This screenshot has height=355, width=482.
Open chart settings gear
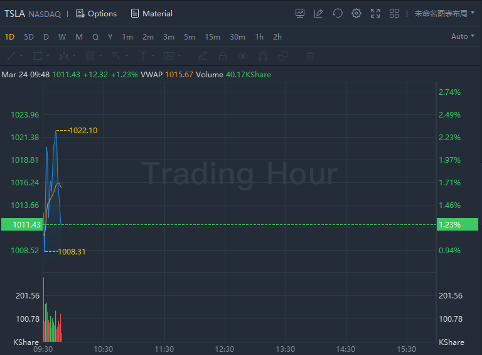pyautogui.click(x=356, y=13)
